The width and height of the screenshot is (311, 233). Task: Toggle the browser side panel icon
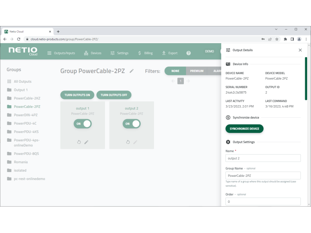click(x=292, y=39)
